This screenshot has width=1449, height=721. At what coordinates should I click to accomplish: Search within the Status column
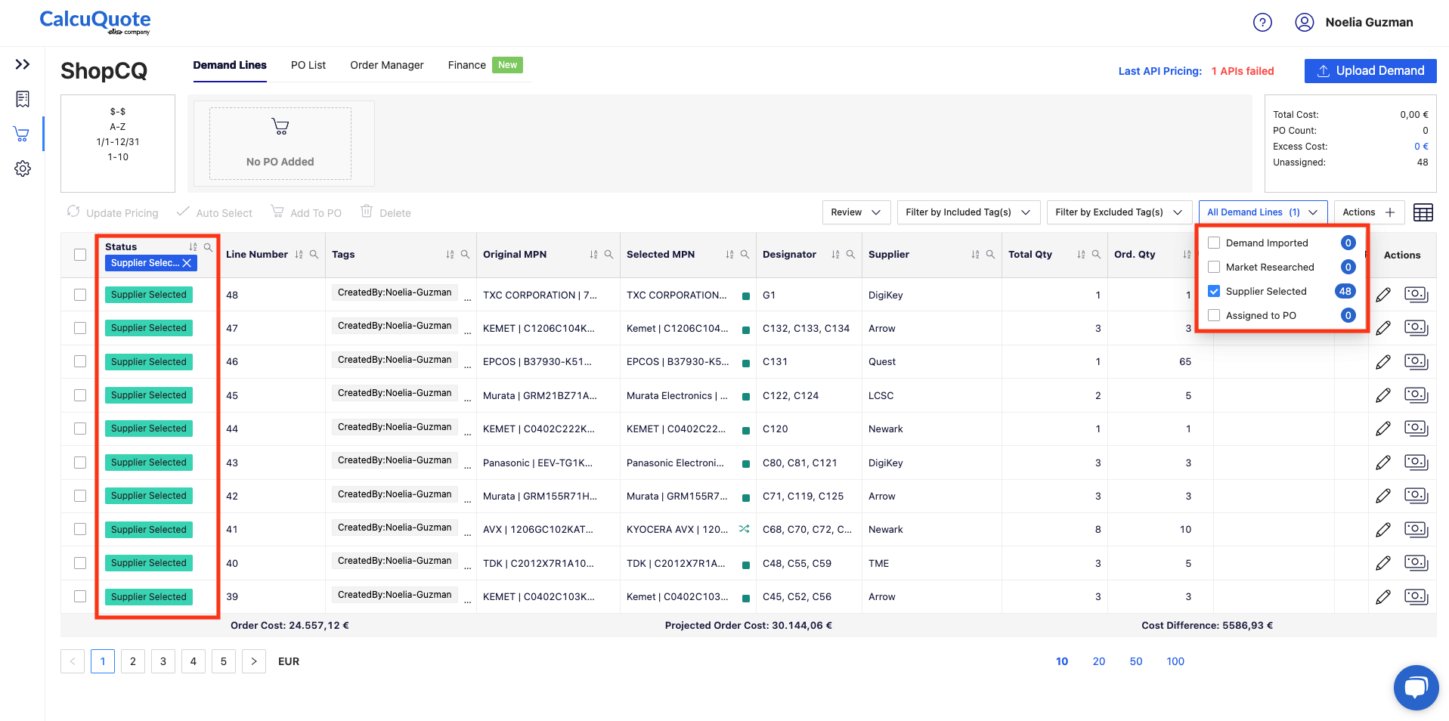[x=208, y=247]
